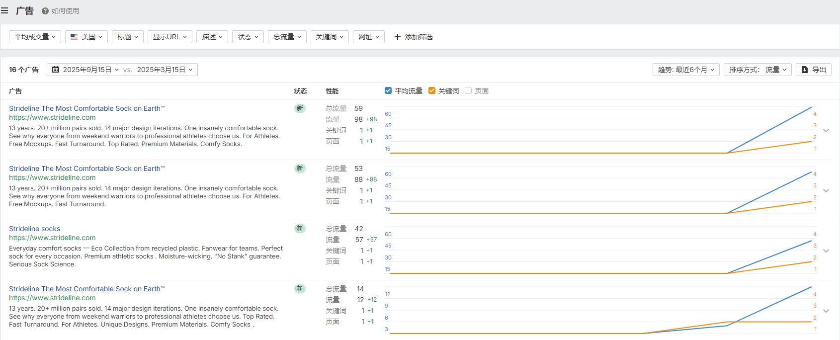
Task: Click the 如何使用 help question icon
Action: pyautogui.click(x=45, y=11)
